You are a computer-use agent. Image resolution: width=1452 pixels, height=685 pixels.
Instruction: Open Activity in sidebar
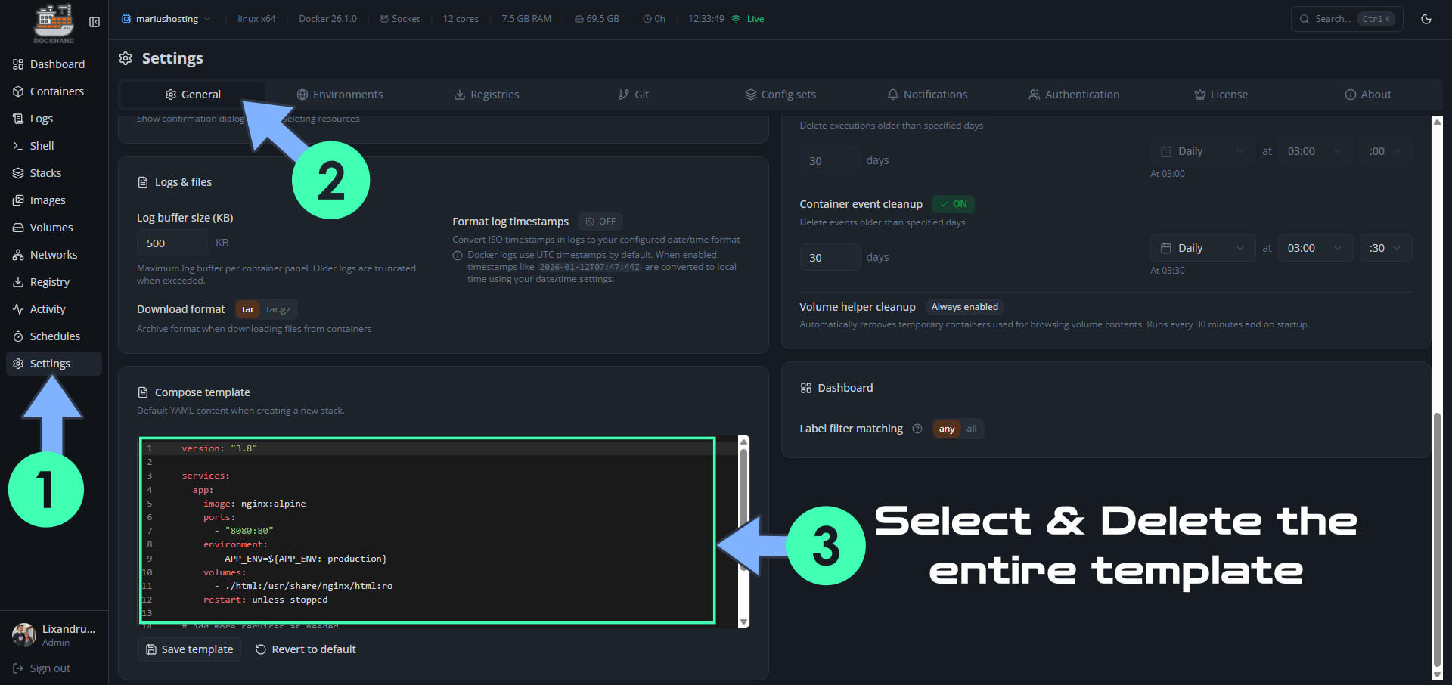pyautogui.click(x=54, y=309)
